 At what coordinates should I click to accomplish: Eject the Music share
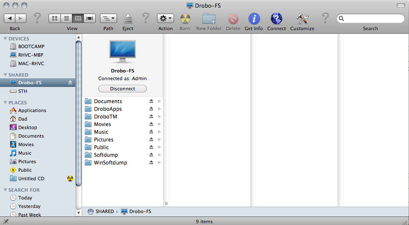click(x=151, y=132)
